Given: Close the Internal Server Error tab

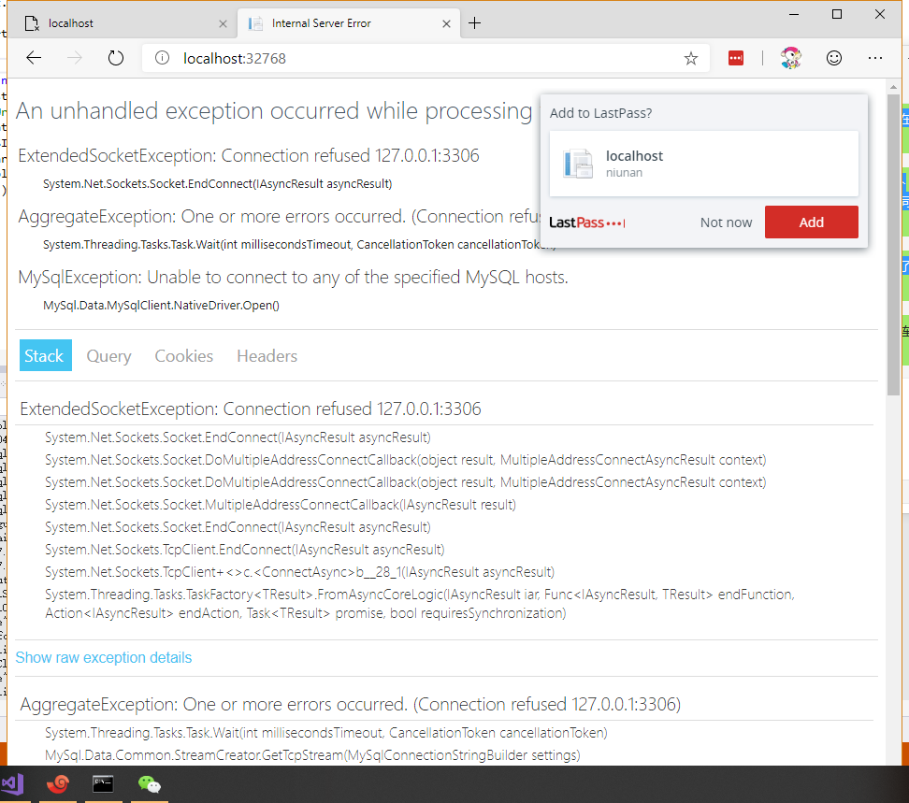Looking at the screenshot, I should (x=446, y=23).
